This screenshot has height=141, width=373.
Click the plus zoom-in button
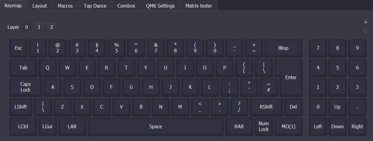click(x=365, y=22)
